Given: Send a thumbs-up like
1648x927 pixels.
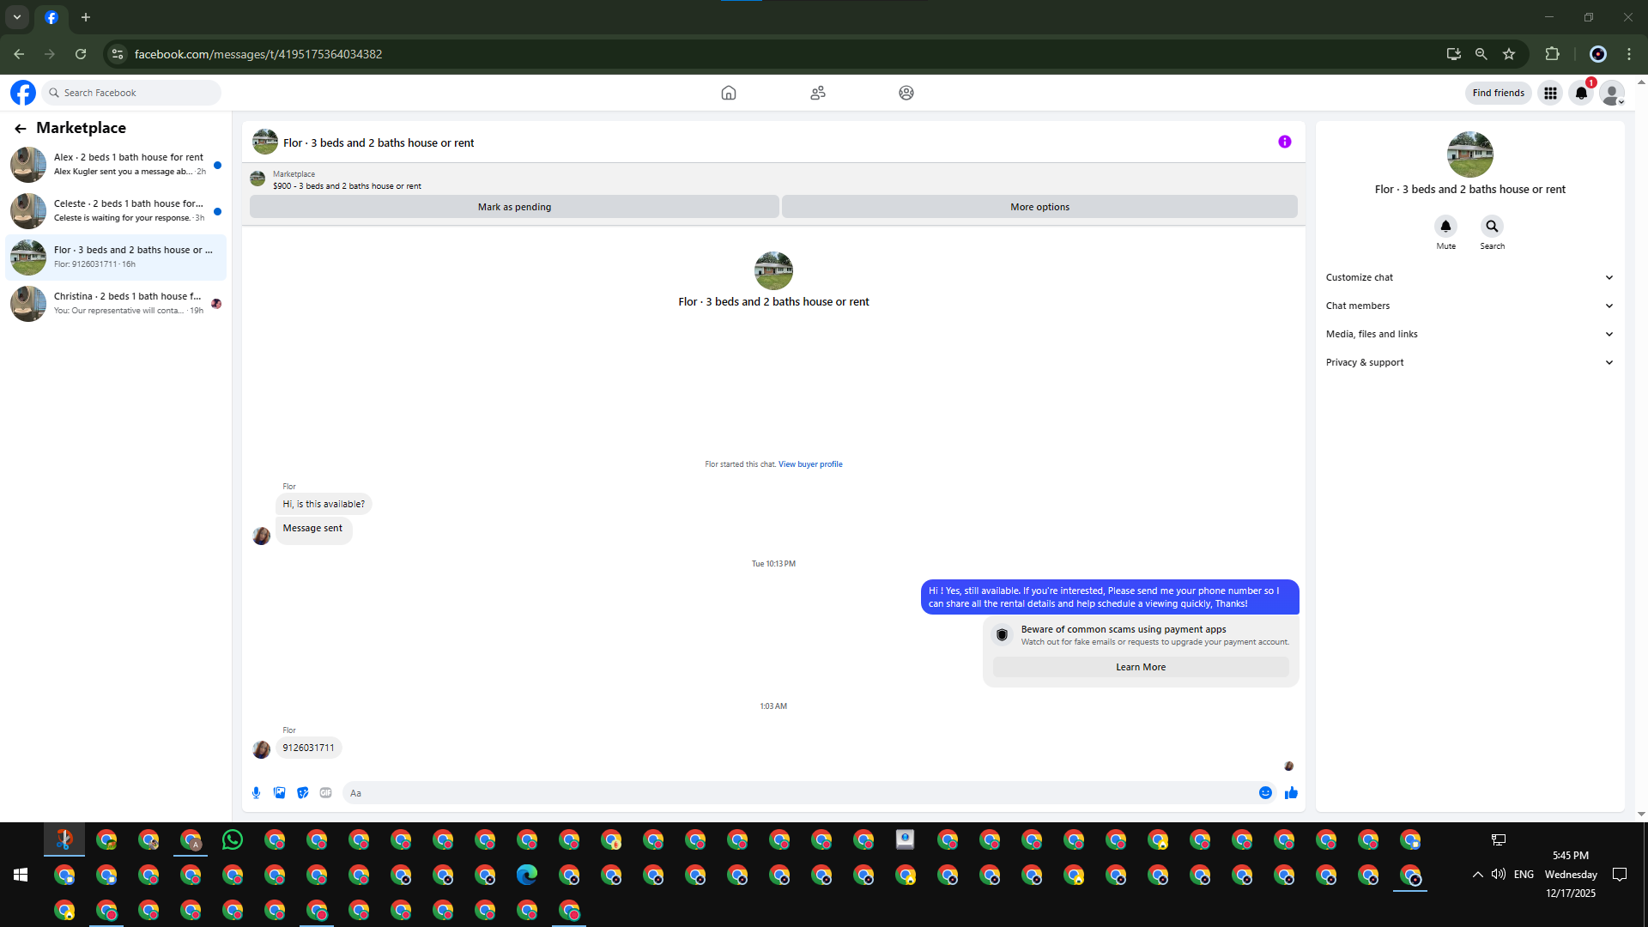Looking at the screenshot, I should pyautogui.click(x=1291, y=793).
